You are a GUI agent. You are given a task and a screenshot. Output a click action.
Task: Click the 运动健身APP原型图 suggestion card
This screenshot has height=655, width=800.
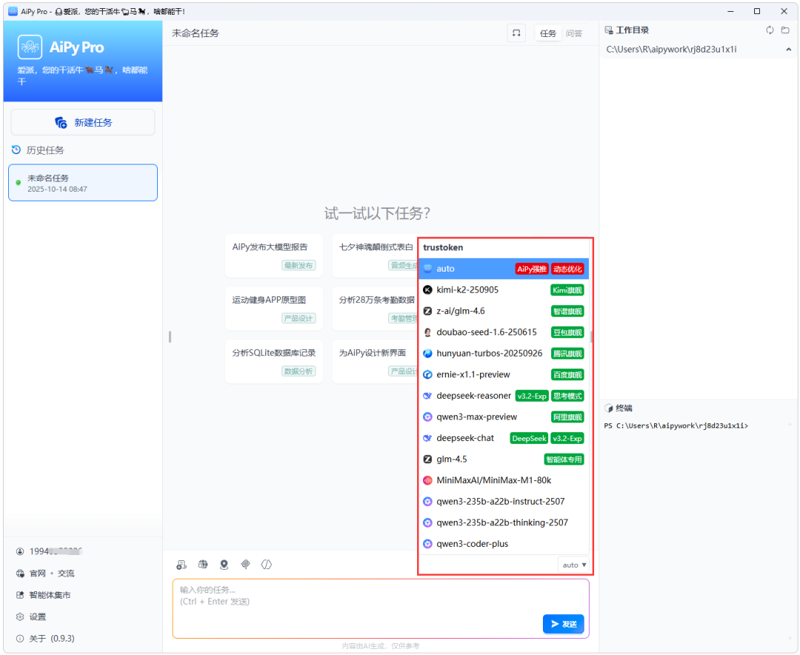274,309
